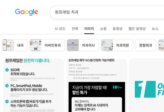Image resolution: width=164 pixels, height=112 pixels.
Task: Open the 뉴스 tab
Action: point(155,29)
